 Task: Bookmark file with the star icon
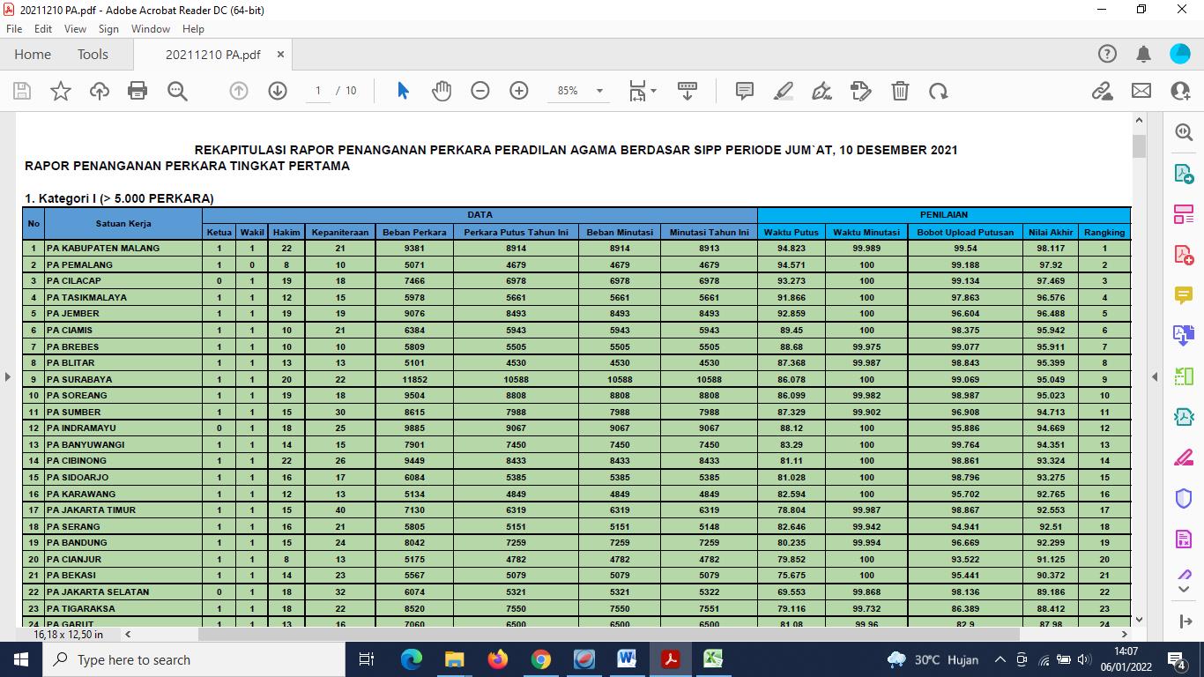(x=61, y=91)
